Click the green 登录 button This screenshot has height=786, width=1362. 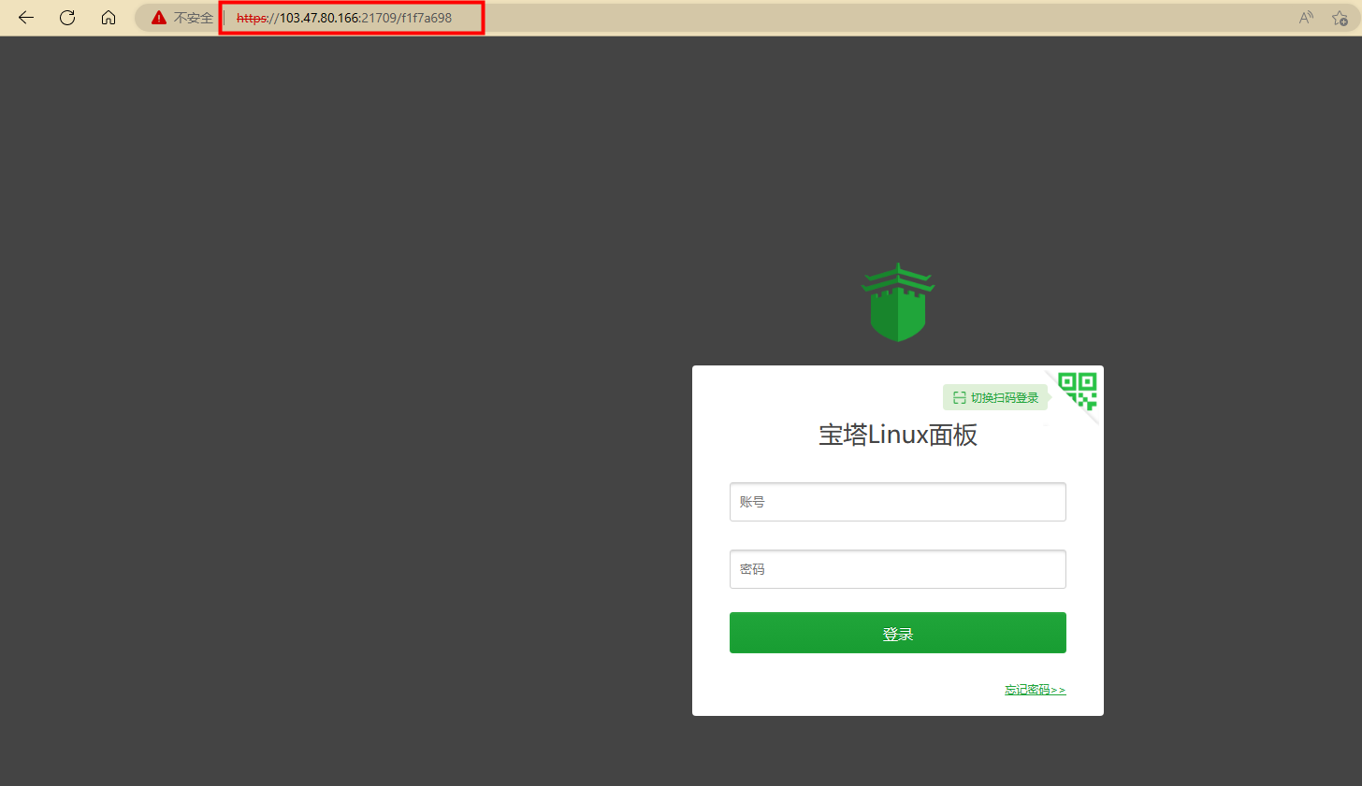pos(898,633)
